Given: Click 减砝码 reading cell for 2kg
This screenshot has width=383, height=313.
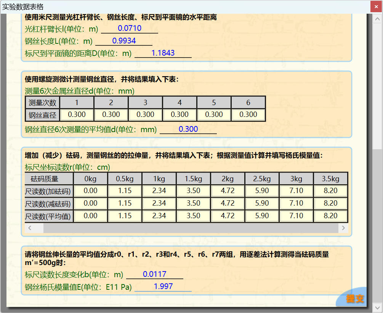Looking at the screenshot, I should [x=228, y=203].
